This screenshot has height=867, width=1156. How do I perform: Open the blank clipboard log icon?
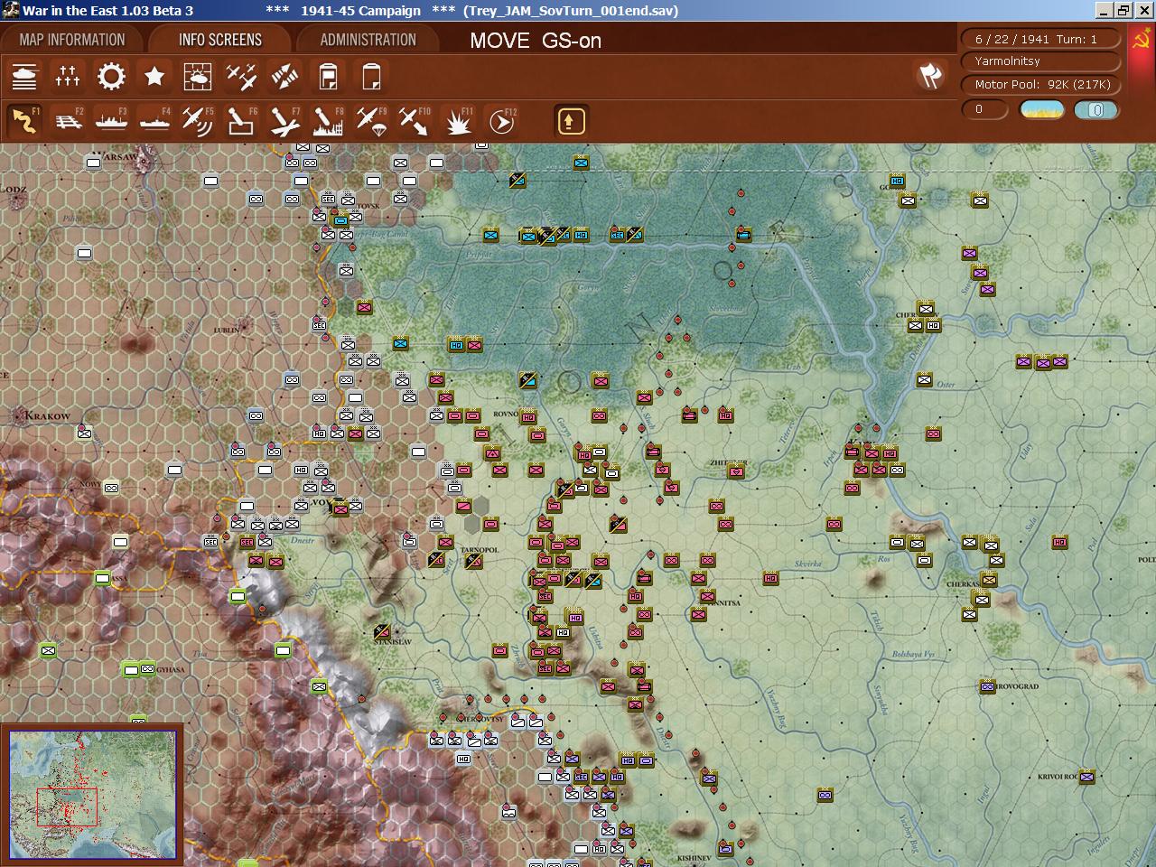click(371, 77)
